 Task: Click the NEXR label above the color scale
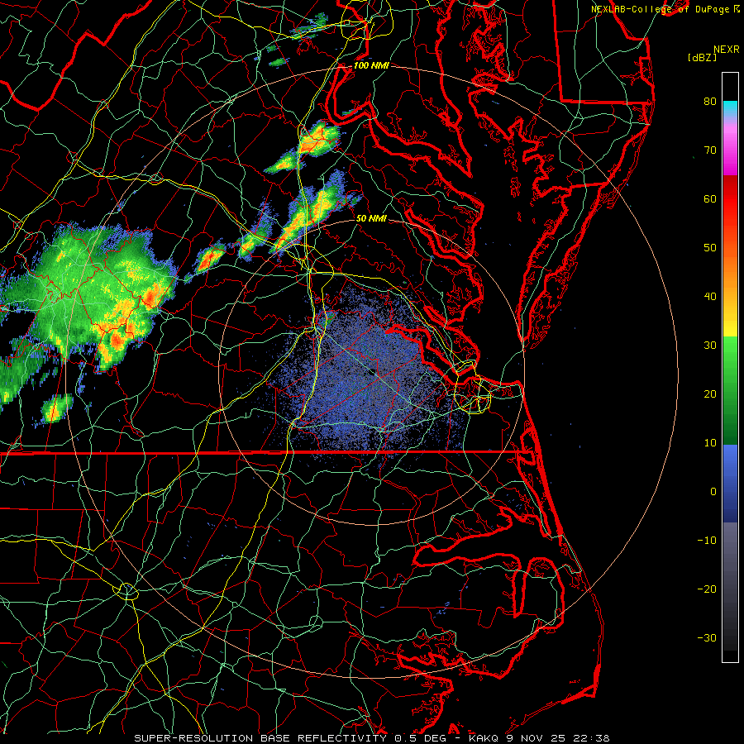727,50
